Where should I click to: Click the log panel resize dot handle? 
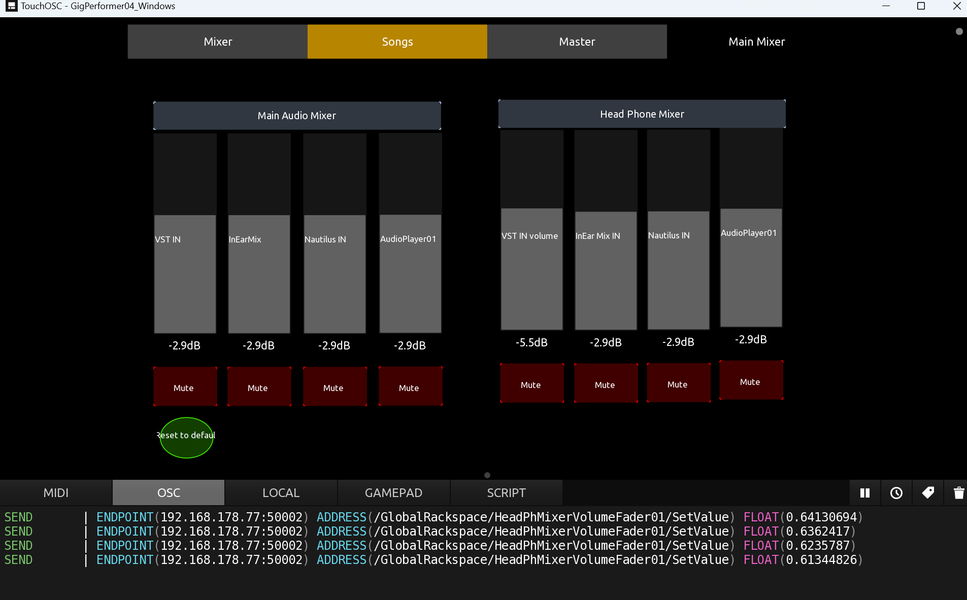tap(487, 475)
